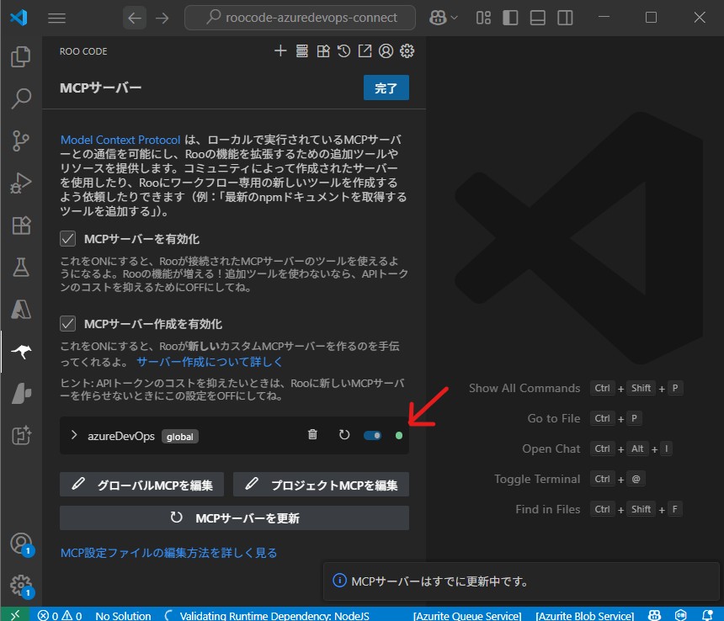Click the roocode-azuredevops-connect search box
The height and width of the screenshot is (621, 724).
click(301, 18)
